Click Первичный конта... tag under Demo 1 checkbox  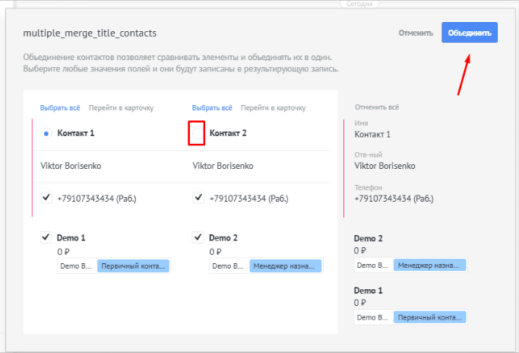point(133,266)
